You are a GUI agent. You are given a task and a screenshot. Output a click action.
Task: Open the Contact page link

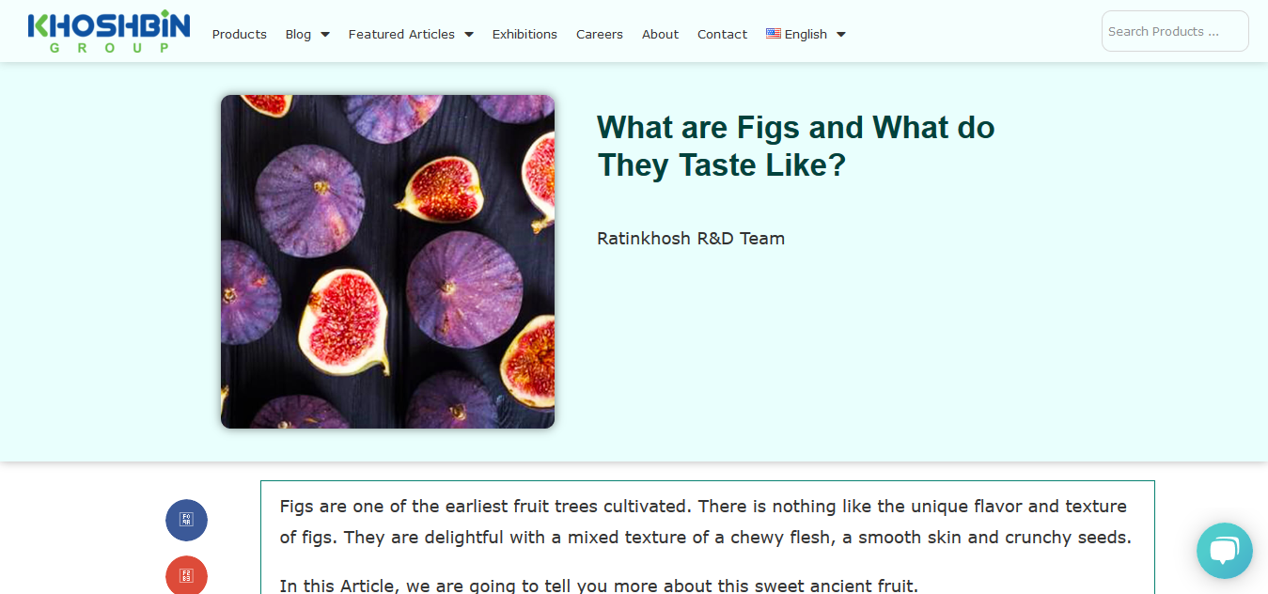(x=722, y=34)
